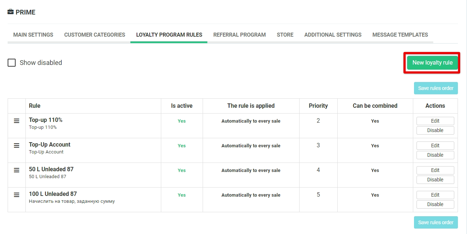Click the drag handle for Top-Up Account rule
This screenshot has width=467, height=234.
click(16, 145)
